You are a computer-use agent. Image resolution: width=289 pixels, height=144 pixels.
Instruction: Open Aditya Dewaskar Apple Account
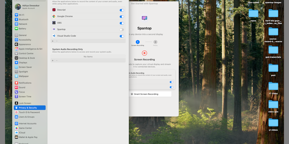pos(30,7)
